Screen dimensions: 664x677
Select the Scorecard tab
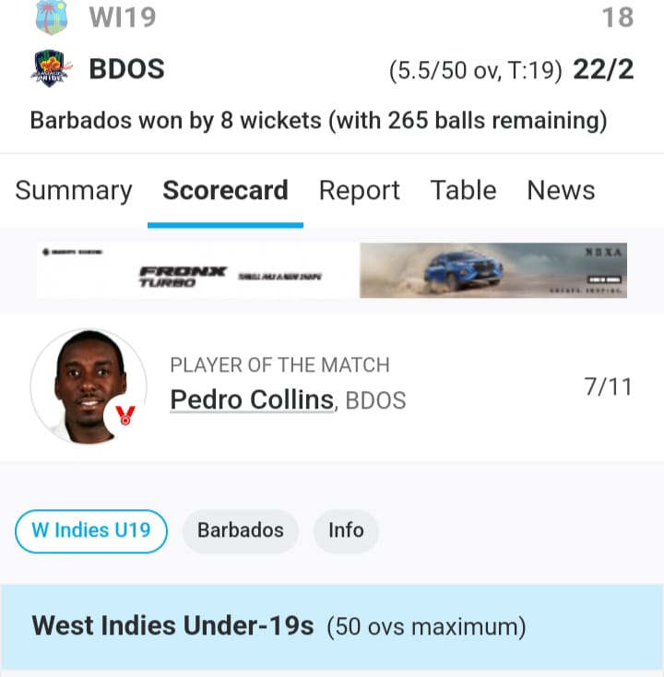pos(225,191)
